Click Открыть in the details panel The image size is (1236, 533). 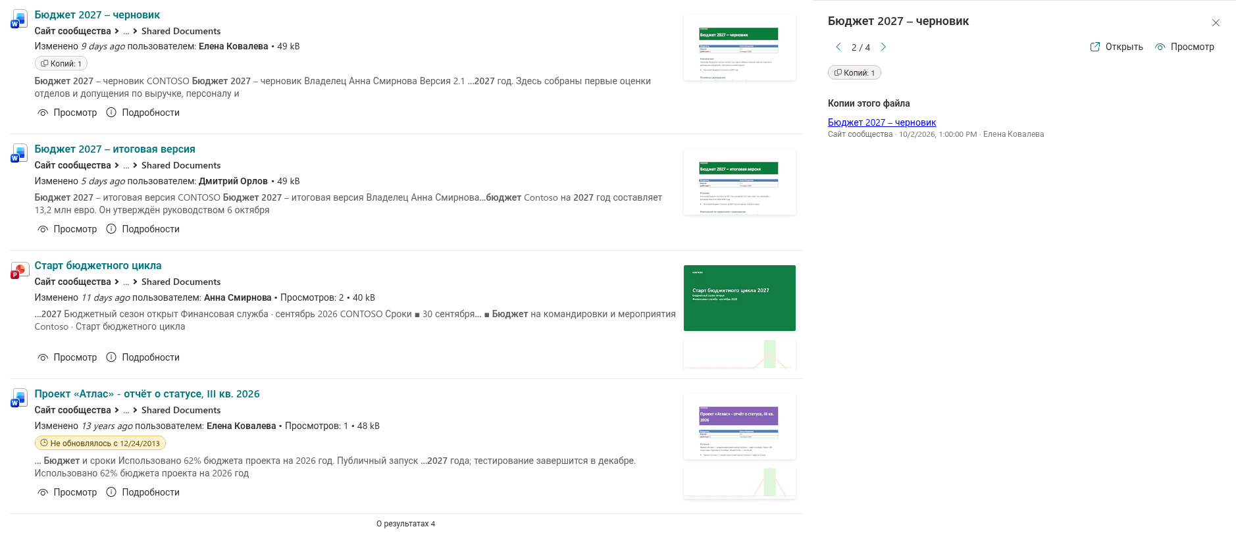pos(1117,47)
